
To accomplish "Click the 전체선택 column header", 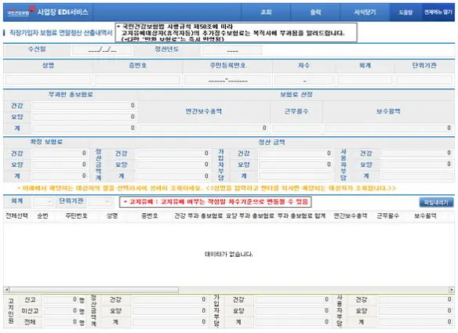I will click(16, 216).
